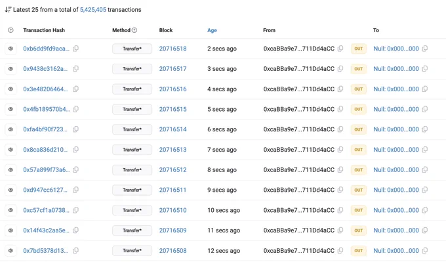This screenshot has height=262, width=446.
Task: Click Transfer* method badge for 0x8ca836d210
Action: pos(132,150)
